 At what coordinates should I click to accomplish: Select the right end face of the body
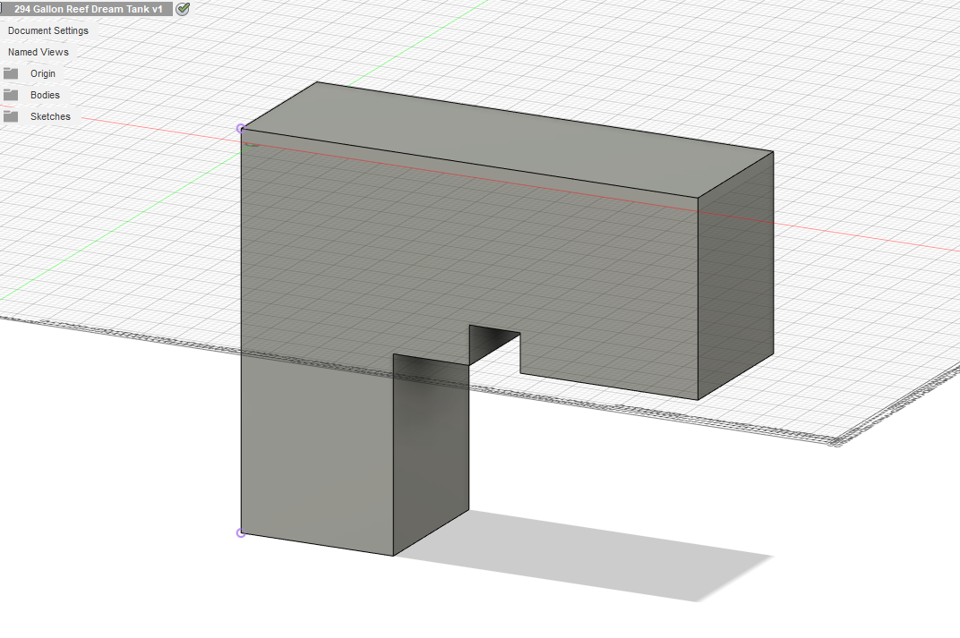point(735,276)
